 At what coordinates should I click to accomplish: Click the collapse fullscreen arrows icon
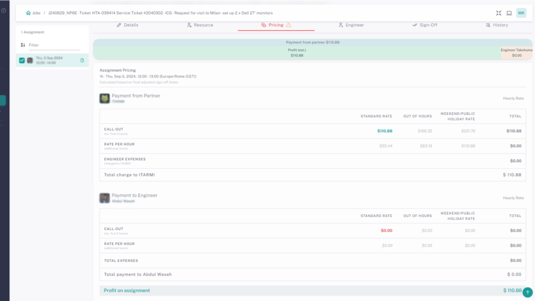498,13
